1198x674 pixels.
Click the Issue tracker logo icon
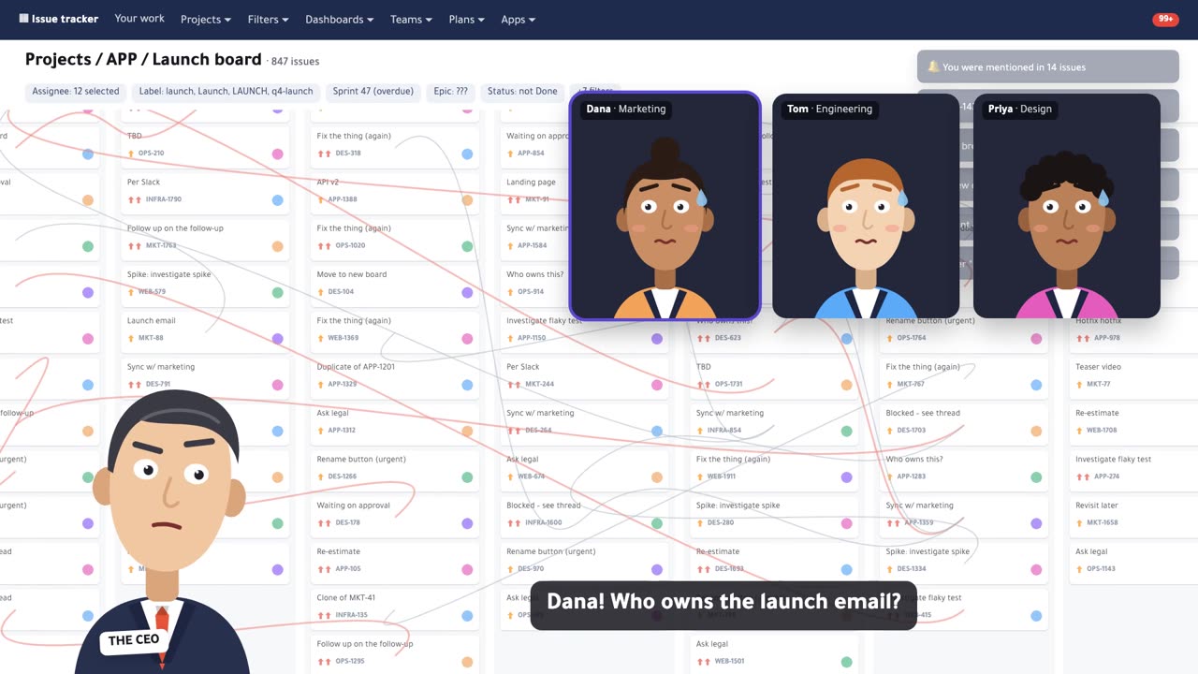point(24,19)
